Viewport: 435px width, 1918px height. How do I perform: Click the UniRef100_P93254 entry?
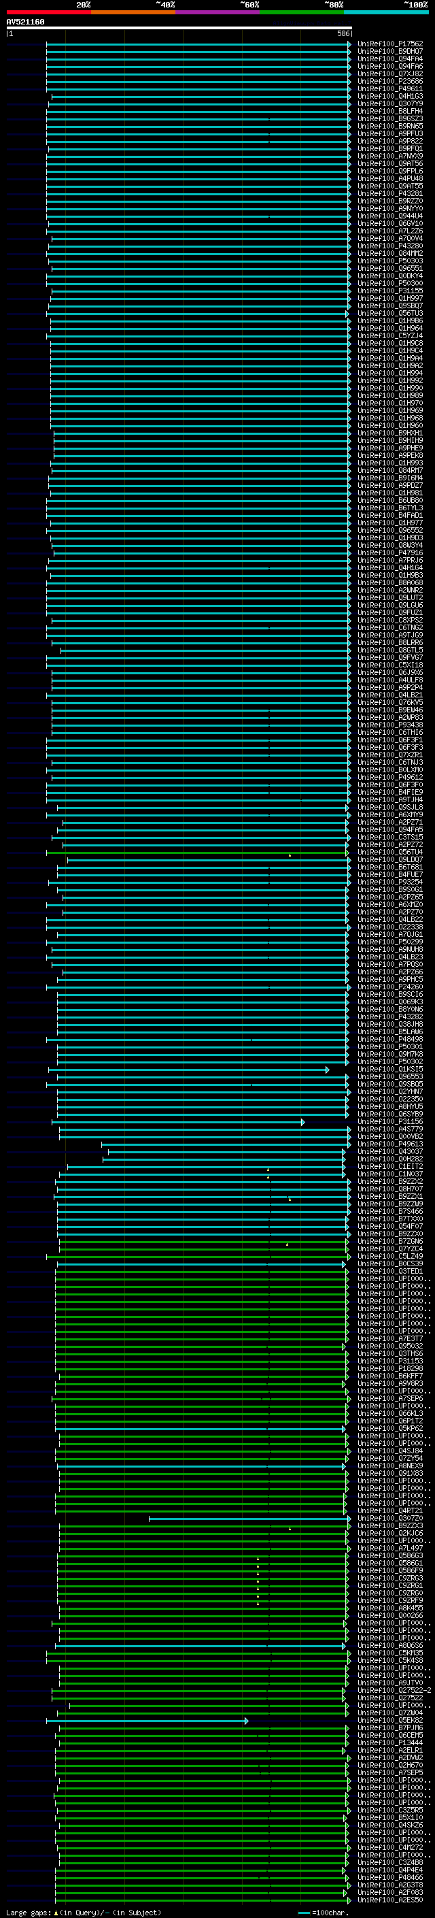[x=389, y=882]
